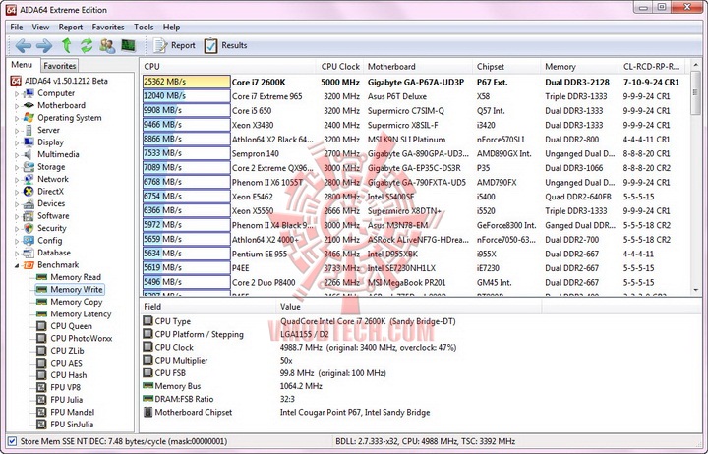Viewport: 708px width, 454px height.
Task: Select the Software tree icon
Action: pyautogui.click(x=29, y=216)
